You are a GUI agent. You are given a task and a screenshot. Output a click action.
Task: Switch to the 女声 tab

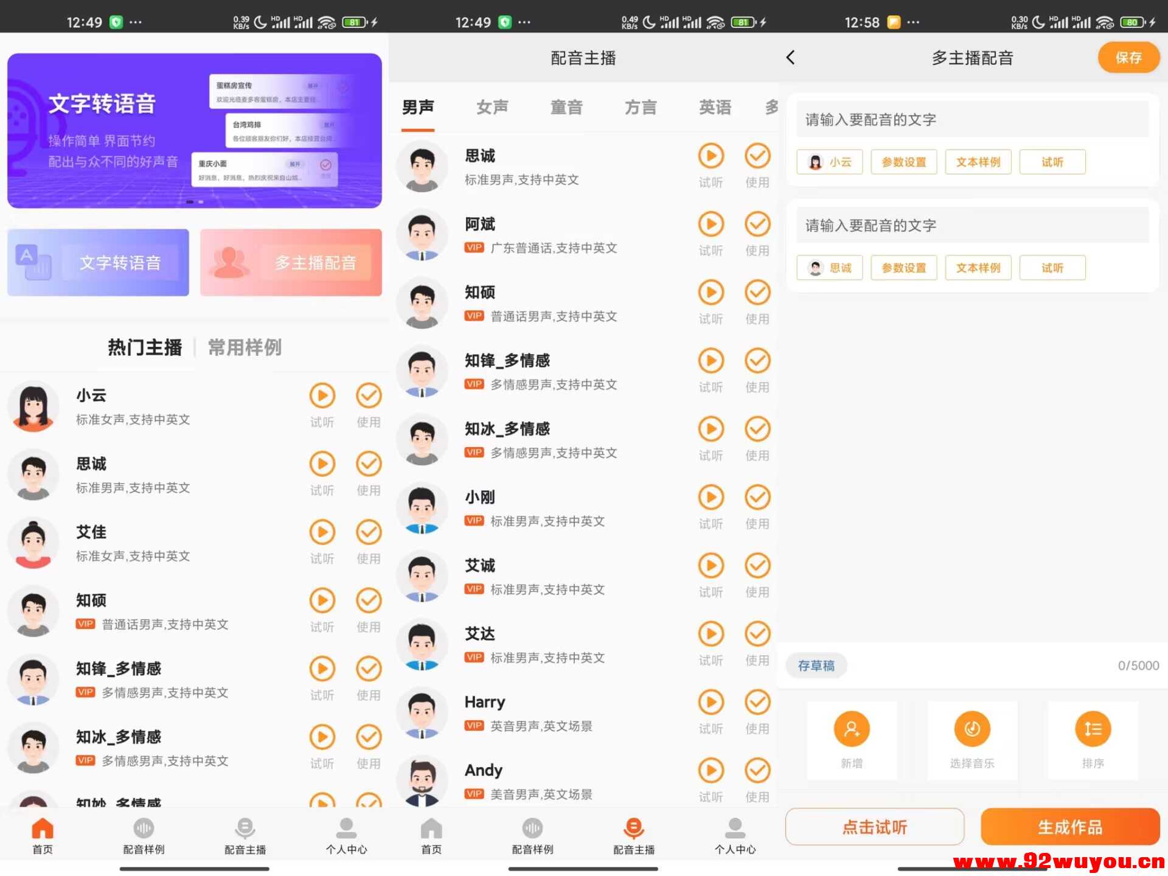click(x=492, y=107)
